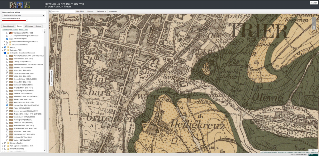The height and width of the screenshot is (156, 319).
Task: Click the second (blue) header logo thumbnail
Action: click(x=20, y=5)
